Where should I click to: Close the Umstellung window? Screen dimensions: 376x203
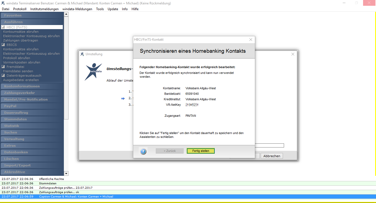tap(293, 54)
